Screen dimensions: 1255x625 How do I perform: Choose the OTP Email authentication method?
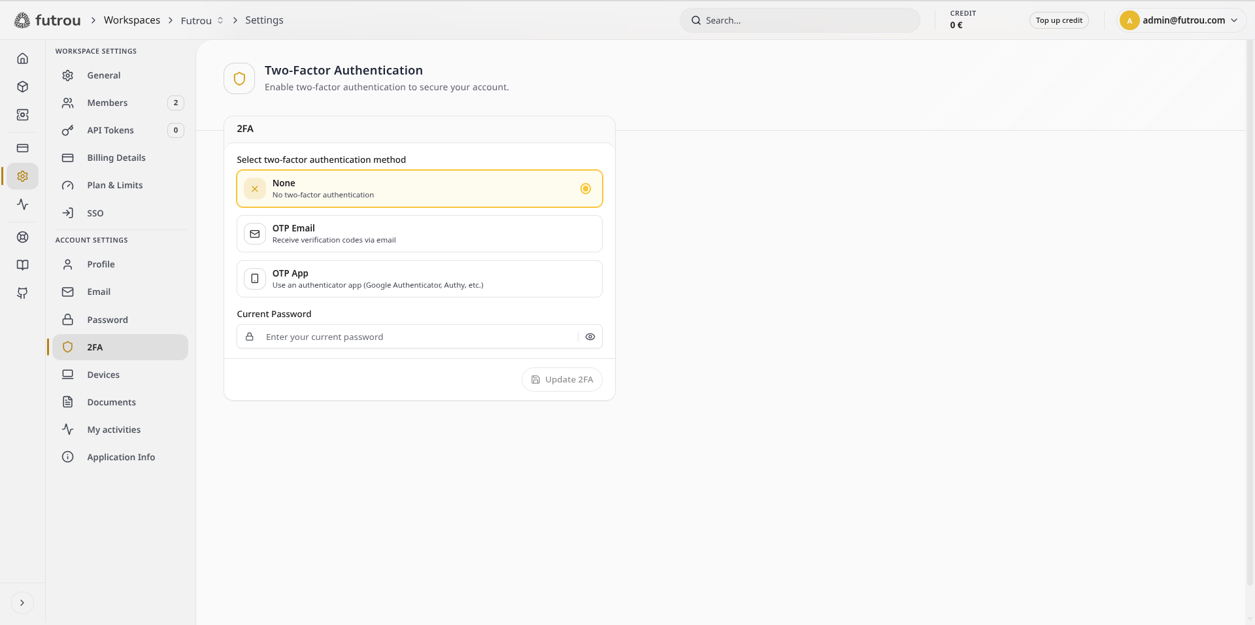pos(420,234)
